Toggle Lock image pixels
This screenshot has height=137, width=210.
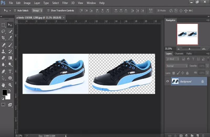(x=178, y=73)
